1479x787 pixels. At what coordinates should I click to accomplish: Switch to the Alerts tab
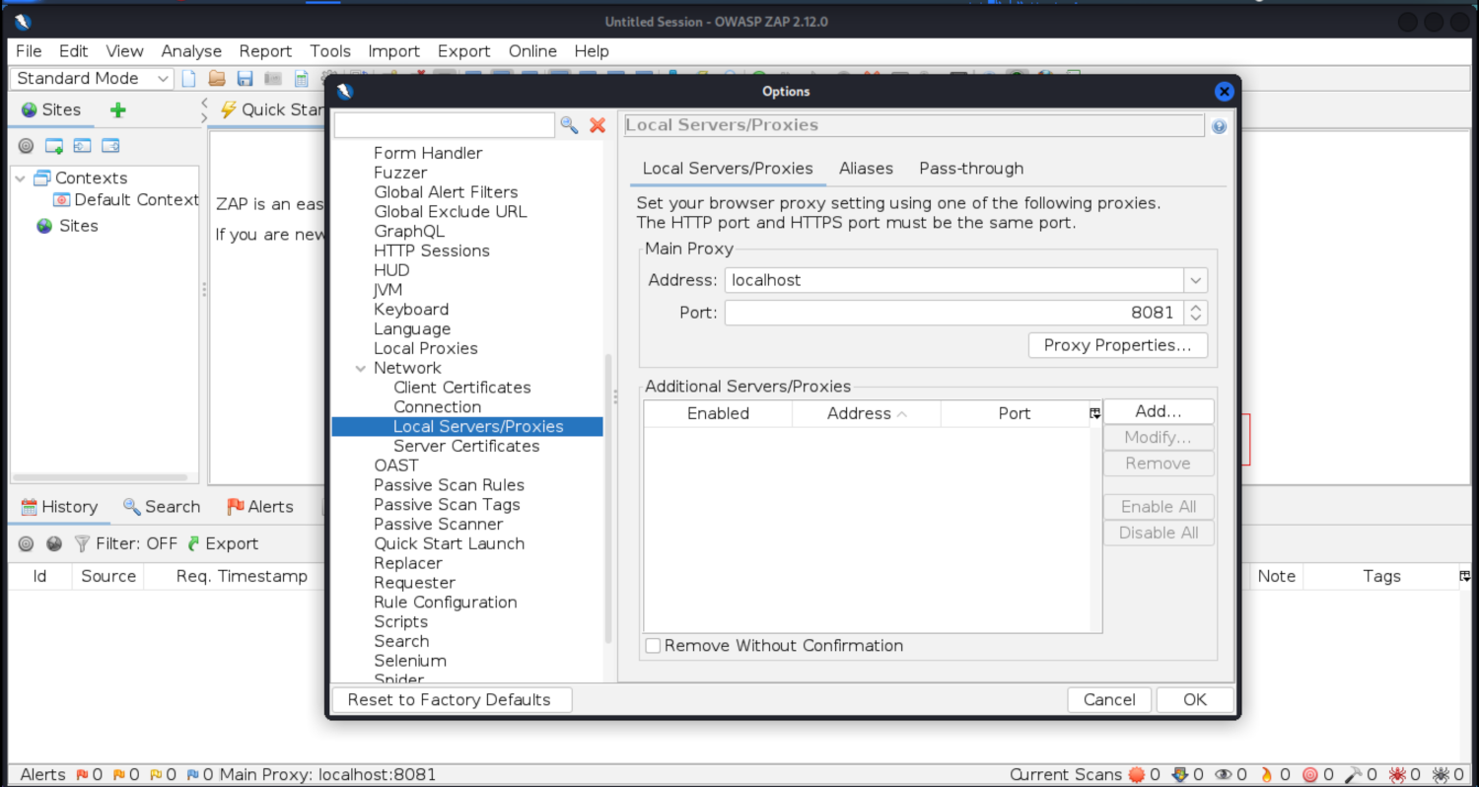point(260,507)
